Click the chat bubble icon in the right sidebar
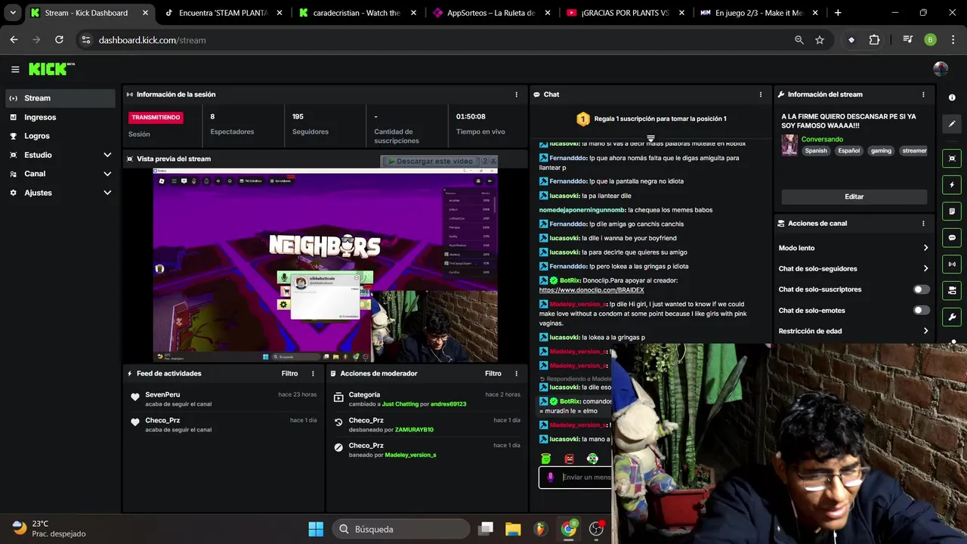The image size is (967, 544). point(952,238)
